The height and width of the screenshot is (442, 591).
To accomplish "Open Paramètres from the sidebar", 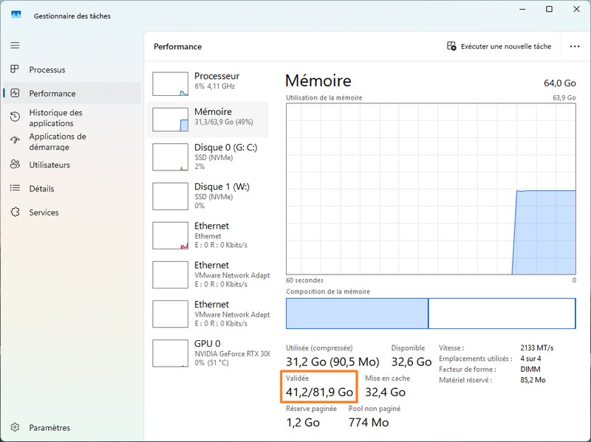I will (x=49, y=427).
